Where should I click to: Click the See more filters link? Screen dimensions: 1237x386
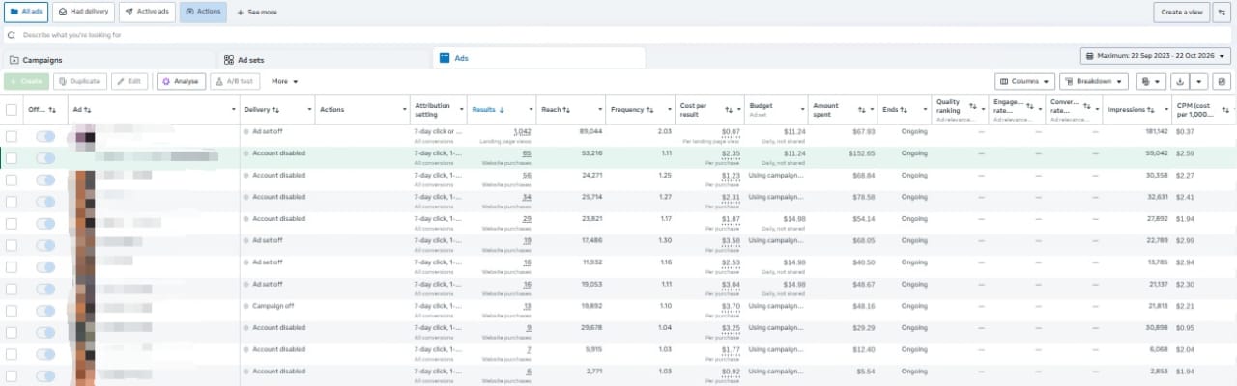coord(257,13)
